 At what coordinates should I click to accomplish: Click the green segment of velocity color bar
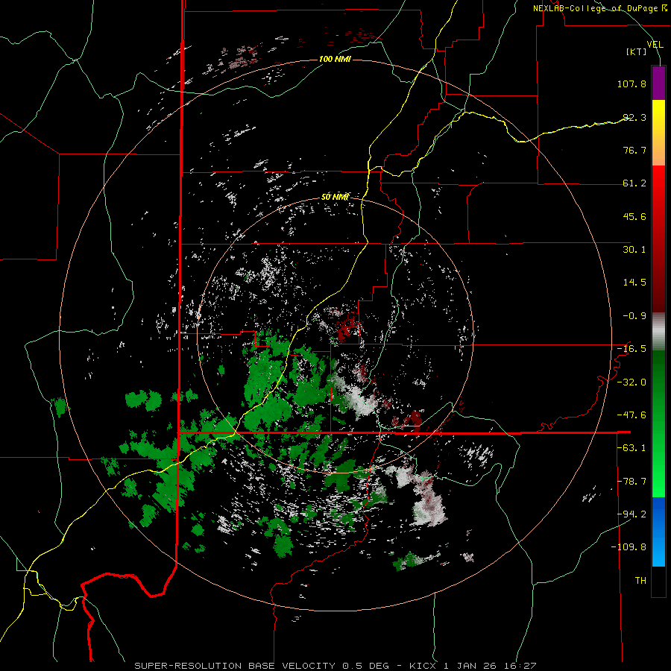pos(658,423)
